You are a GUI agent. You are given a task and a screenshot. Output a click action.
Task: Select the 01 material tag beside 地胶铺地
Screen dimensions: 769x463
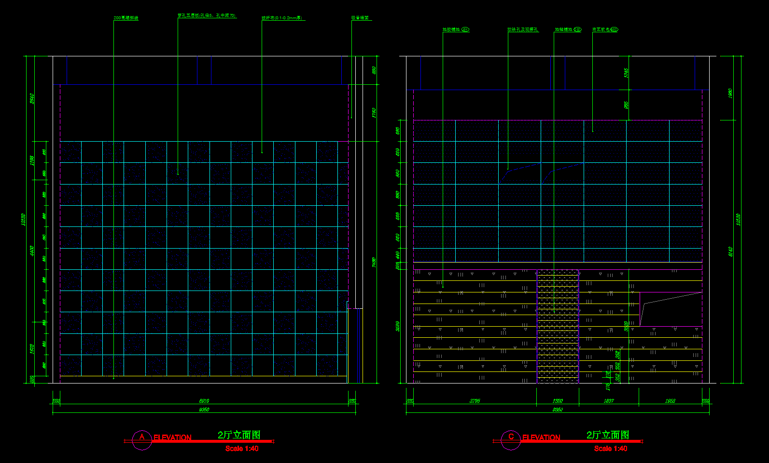[465, 30]
